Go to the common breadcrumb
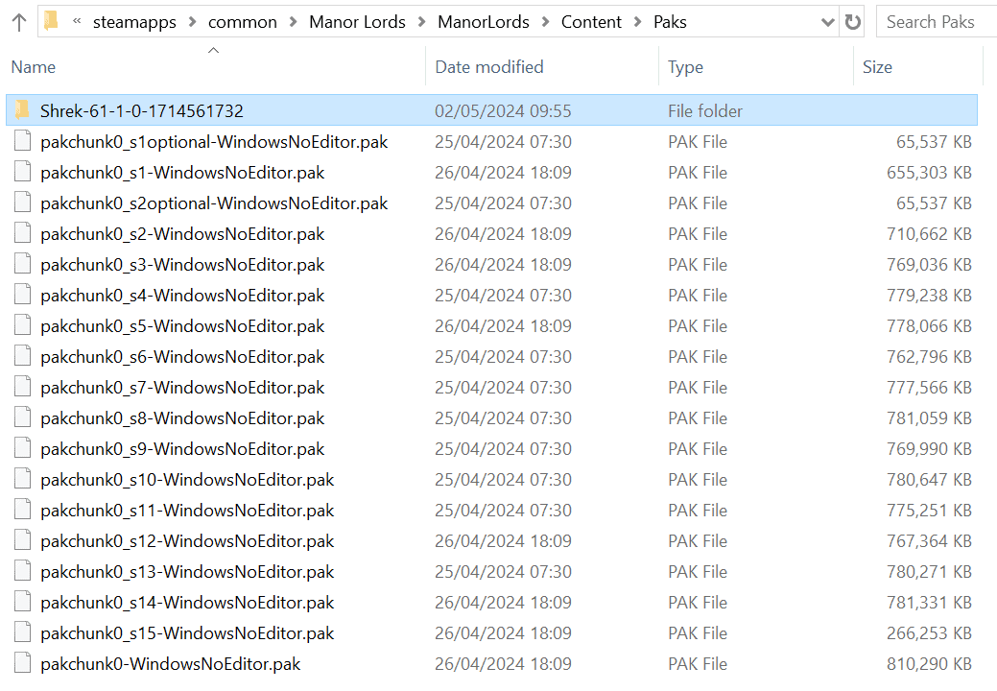Image resolution: width=997 pixels, height=691 pixels. (x=243, y=22)
